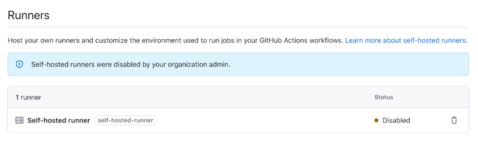478x144 pixels.
Task: Click the Runners page heading
Action: click(x=29, y=15)
